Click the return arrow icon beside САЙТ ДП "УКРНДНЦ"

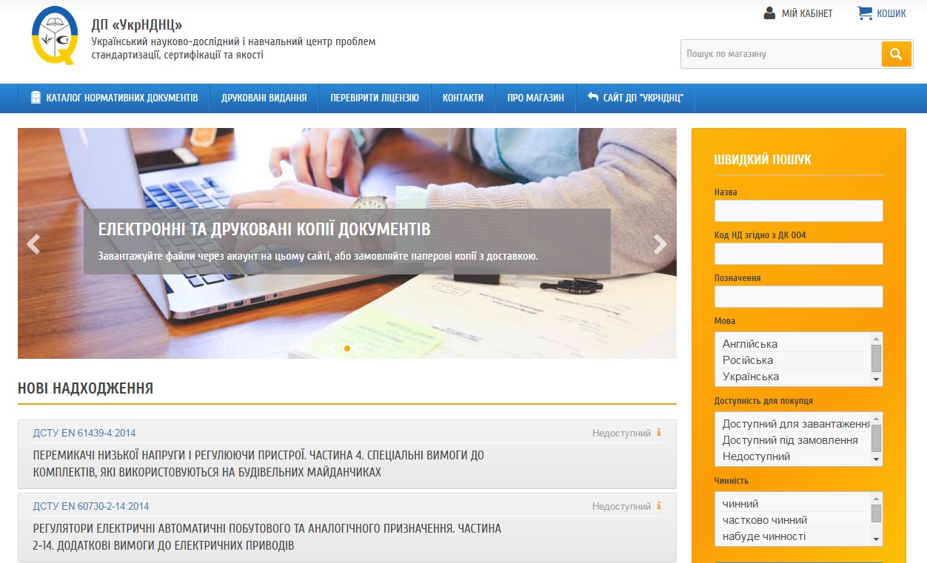click(x=592, y=97)
